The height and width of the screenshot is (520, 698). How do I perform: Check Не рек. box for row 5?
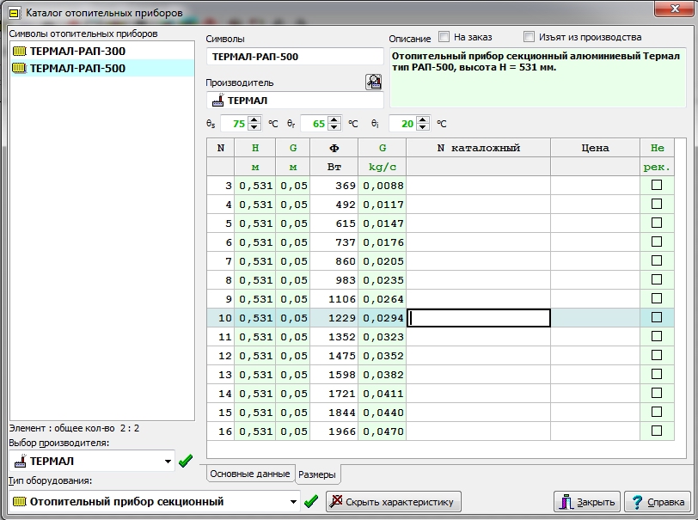[657, 223]
